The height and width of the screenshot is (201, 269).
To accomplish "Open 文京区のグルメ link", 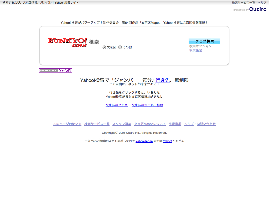I will pos(117,105).
